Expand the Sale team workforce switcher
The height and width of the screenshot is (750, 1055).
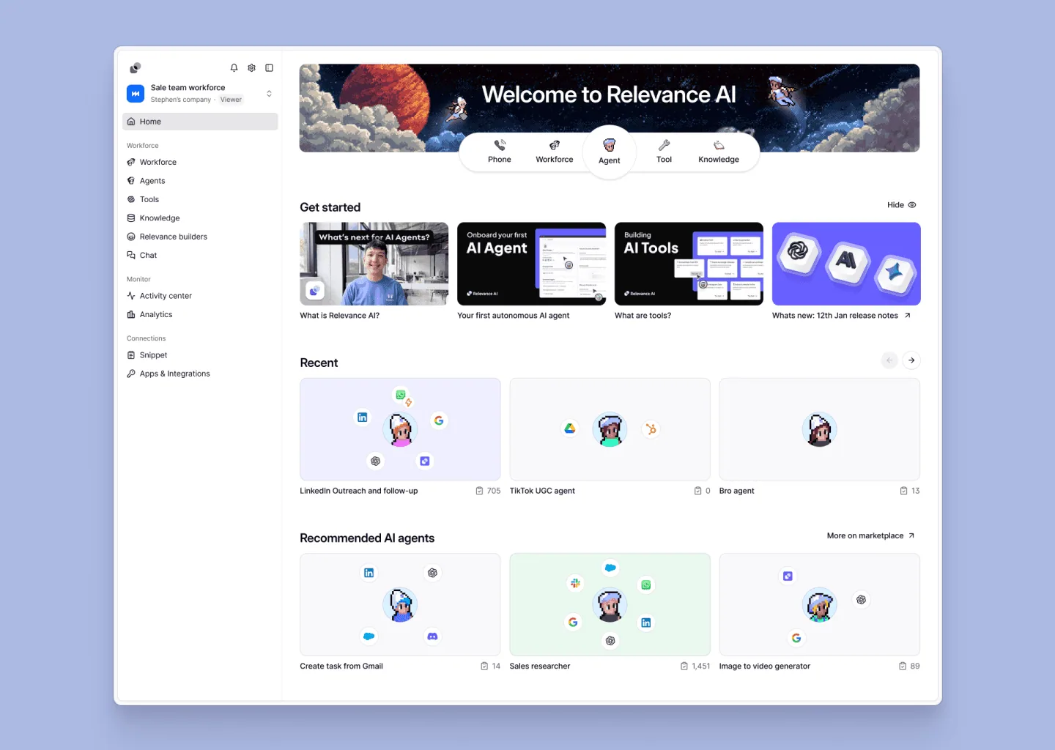click(x=269, y=94)
